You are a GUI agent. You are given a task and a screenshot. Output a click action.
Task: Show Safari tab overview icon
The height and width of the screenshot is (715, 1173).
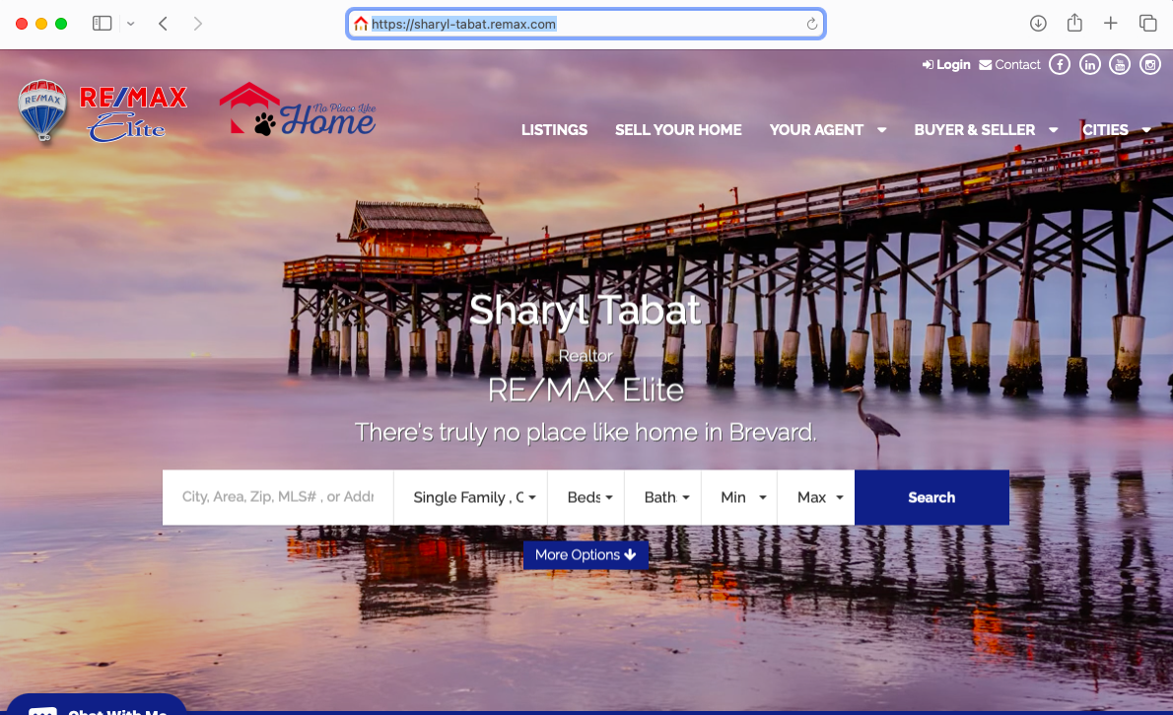tap(1147, 24)
